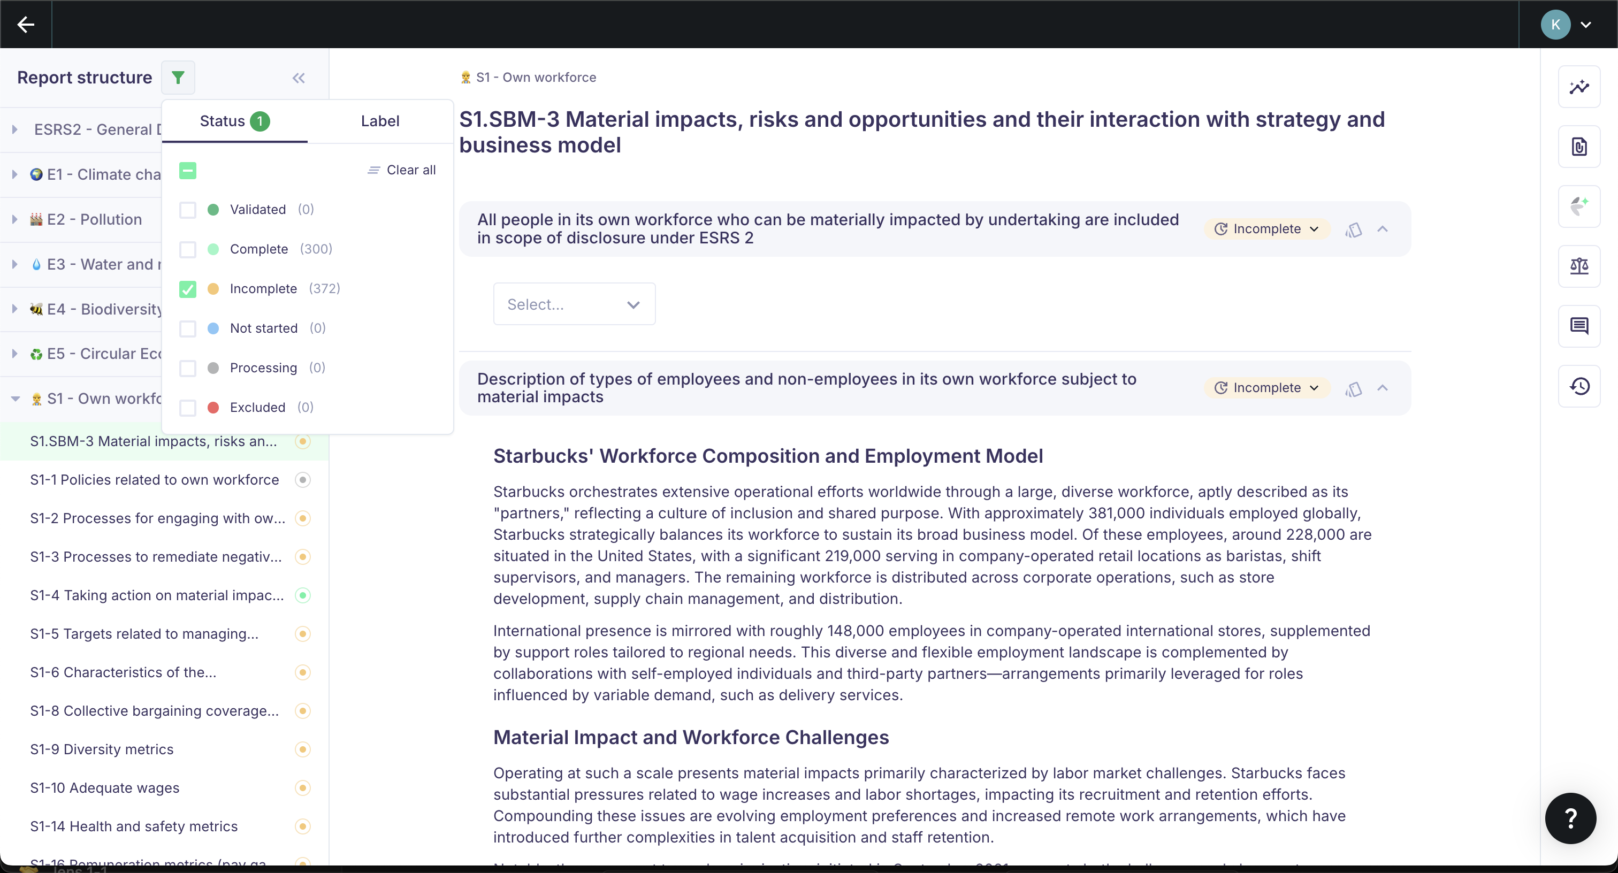
Task: Open S1-9 Diversity metrics section
Action: [102, 749]
